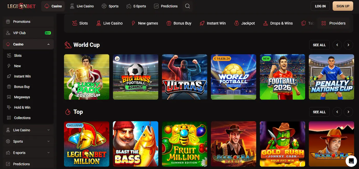Expand the E-sports sidebar section

pyautogui.click(x=48, y=153)
